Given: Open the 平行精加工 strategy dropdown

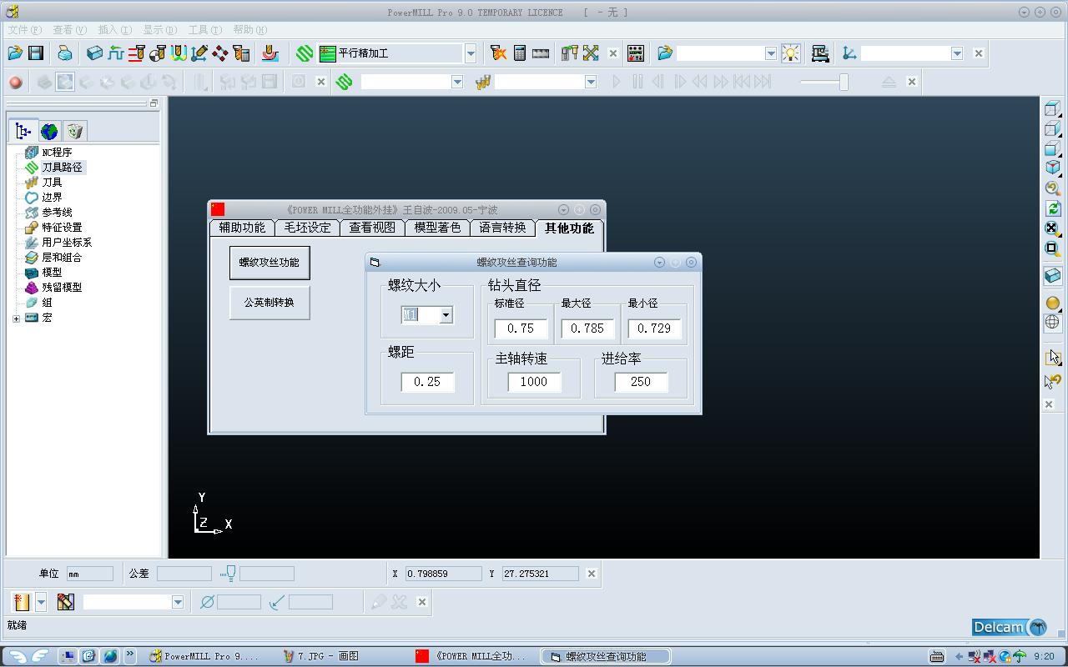Looking at the screenshot, I should tap(471, 53).
